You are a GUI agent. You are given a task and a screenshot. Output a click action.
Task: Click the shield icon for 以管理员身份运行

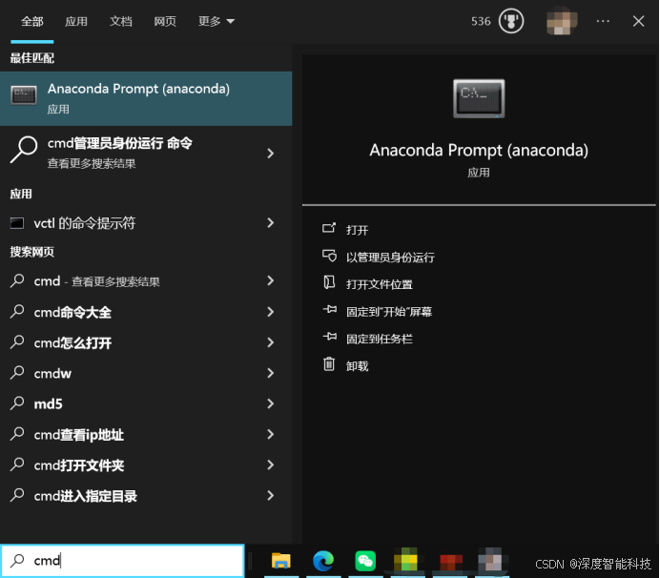click(329, 256)
